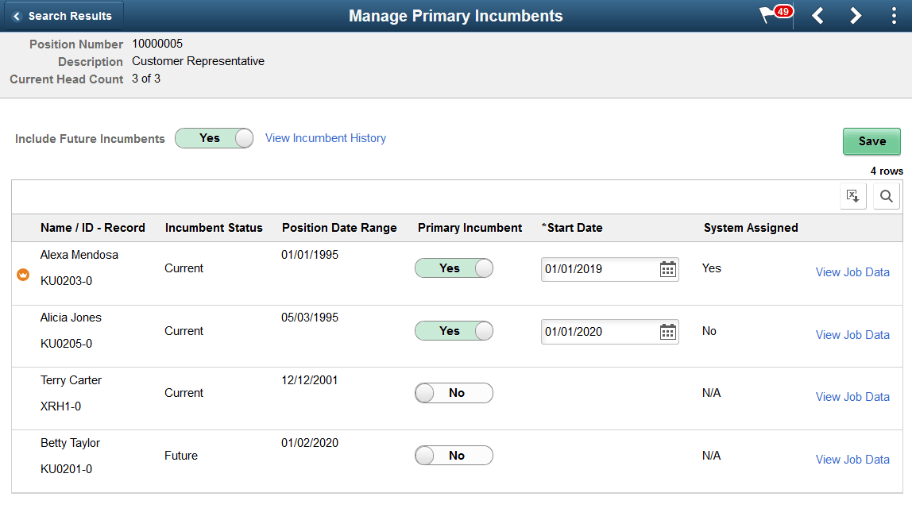Open the notification flag showing 49 alerts

(771, 15)
